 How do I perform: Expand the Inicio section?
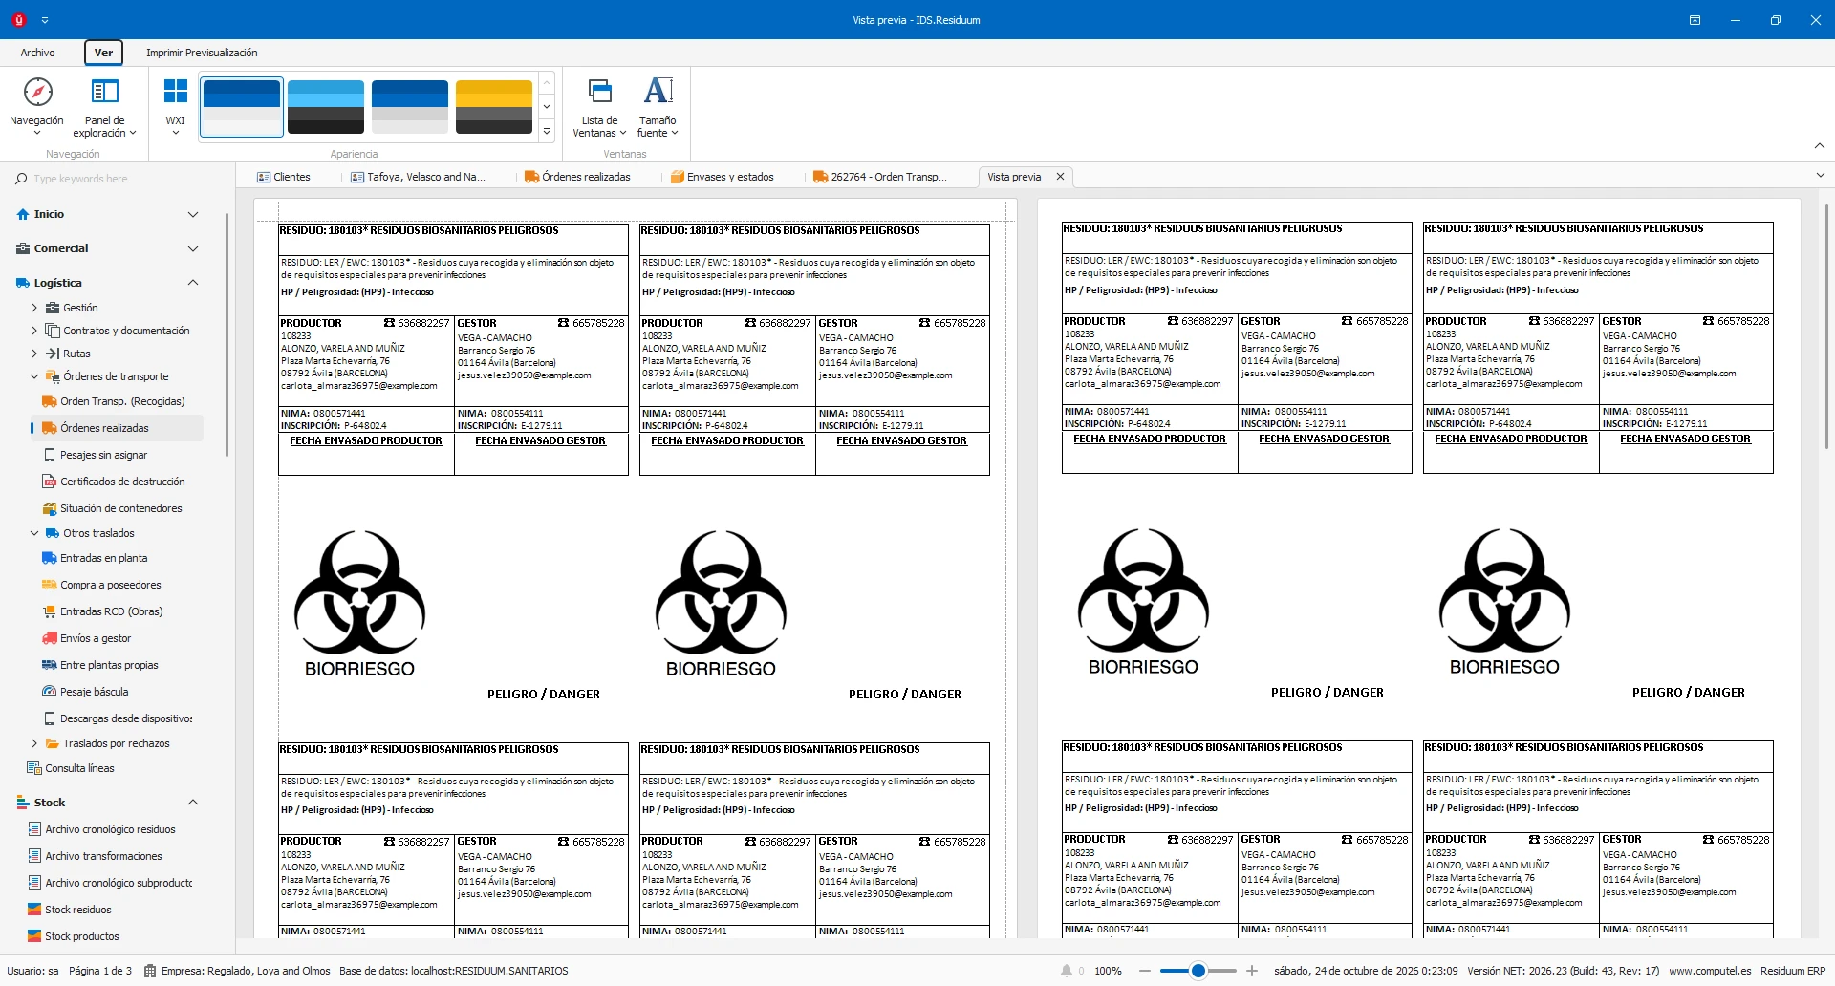point(193,214)
